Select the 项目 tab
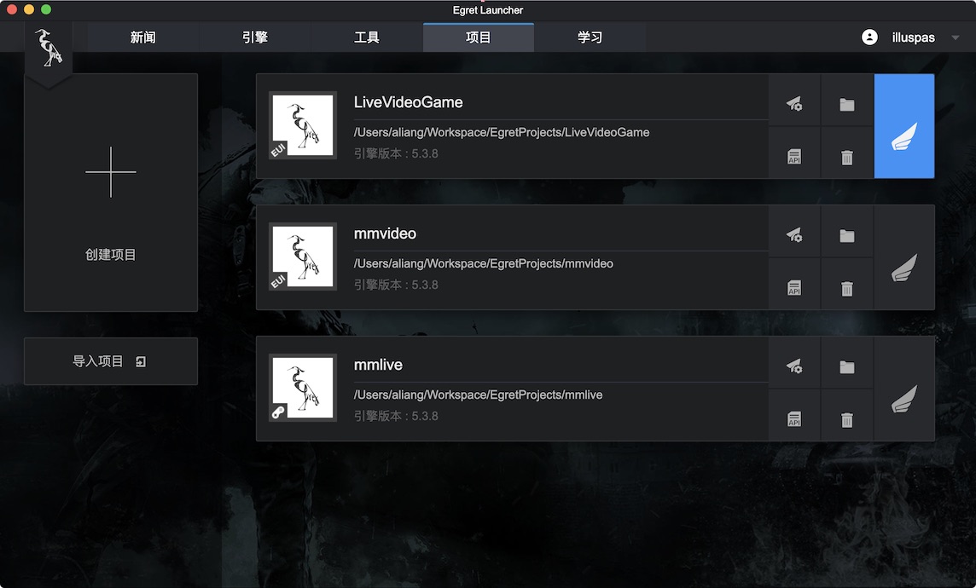Viewport: 976px width, 588px height. pyautogui.click(x=478, y=37)
